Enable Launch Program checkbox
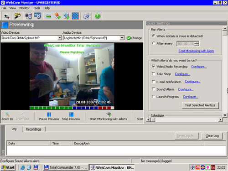 [153, 97]
